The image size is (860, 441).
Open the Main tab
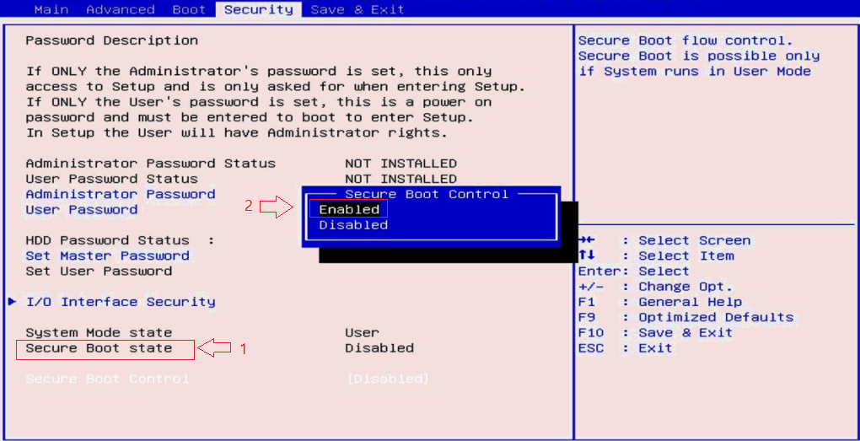click(x=51, y=9)
